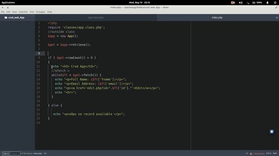Click the oOps no record available line
Image resolution: width=279 pixels, height=156 pixels.
[89, 114]
